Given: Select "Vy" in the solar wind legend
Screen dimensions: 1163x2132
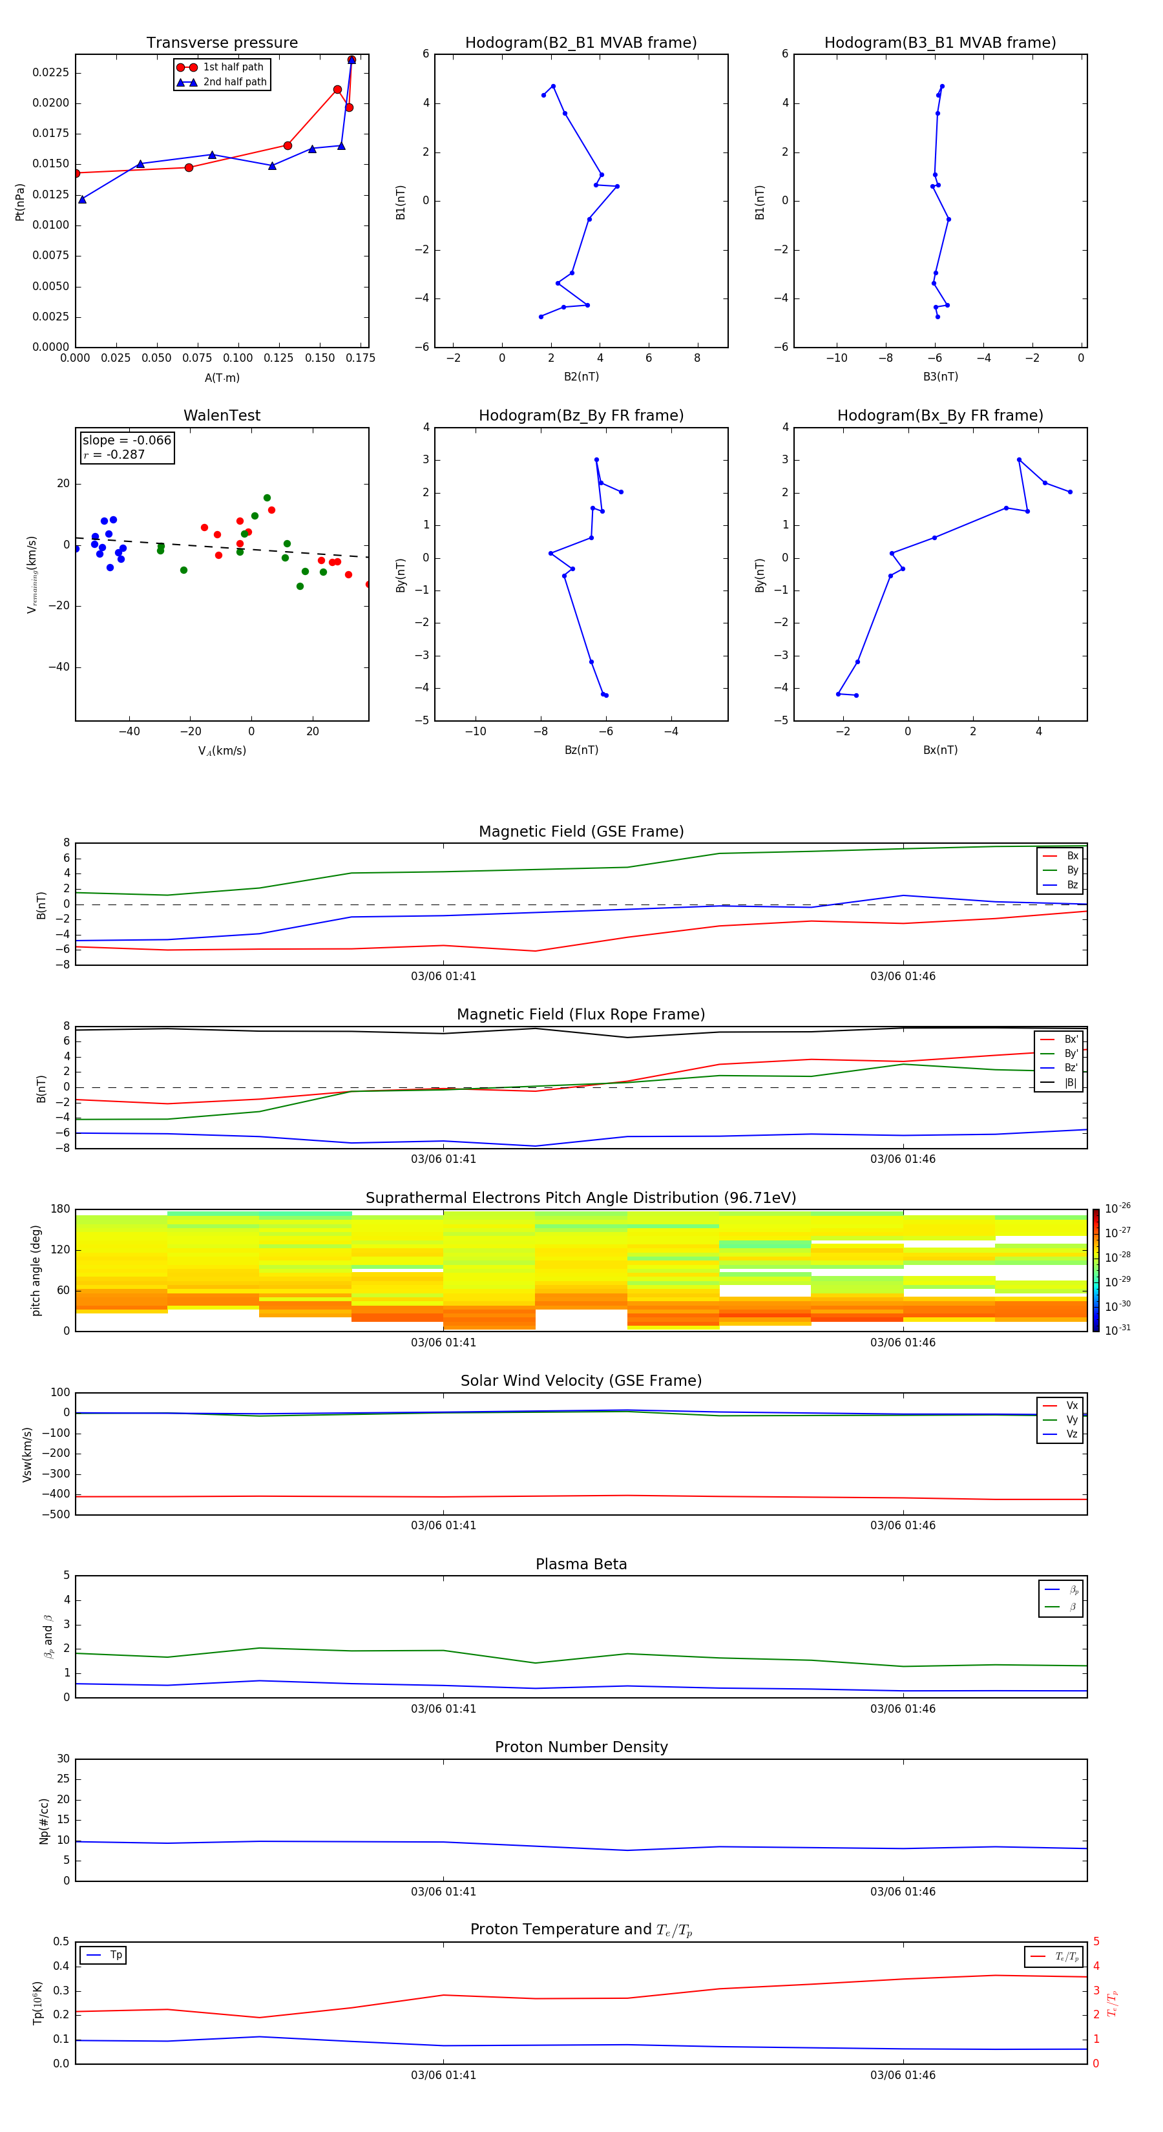Looking at the screenshot, I should (x=1060, y=1420).
